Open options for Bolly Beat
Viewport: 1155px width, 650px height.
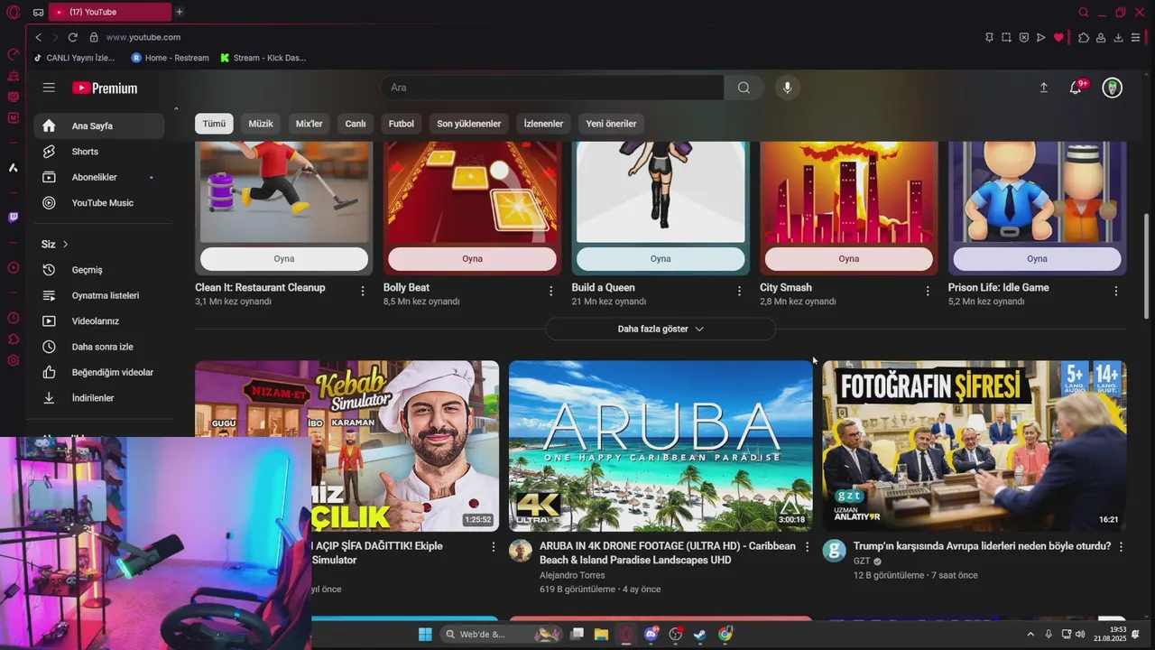click(x=551, y=291)
